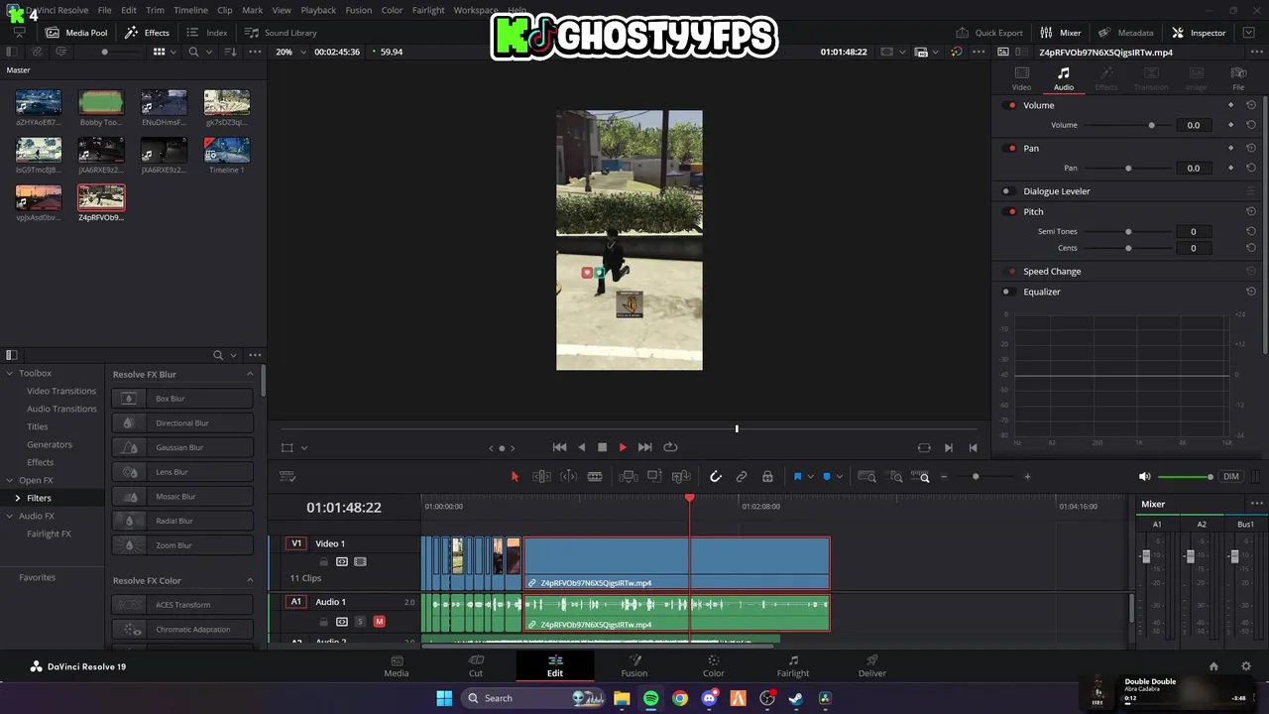Toggle Video 1 track lock icon
Image resolution: width=1269 pixels, height=714 pixels.
(x=323, y=561)
